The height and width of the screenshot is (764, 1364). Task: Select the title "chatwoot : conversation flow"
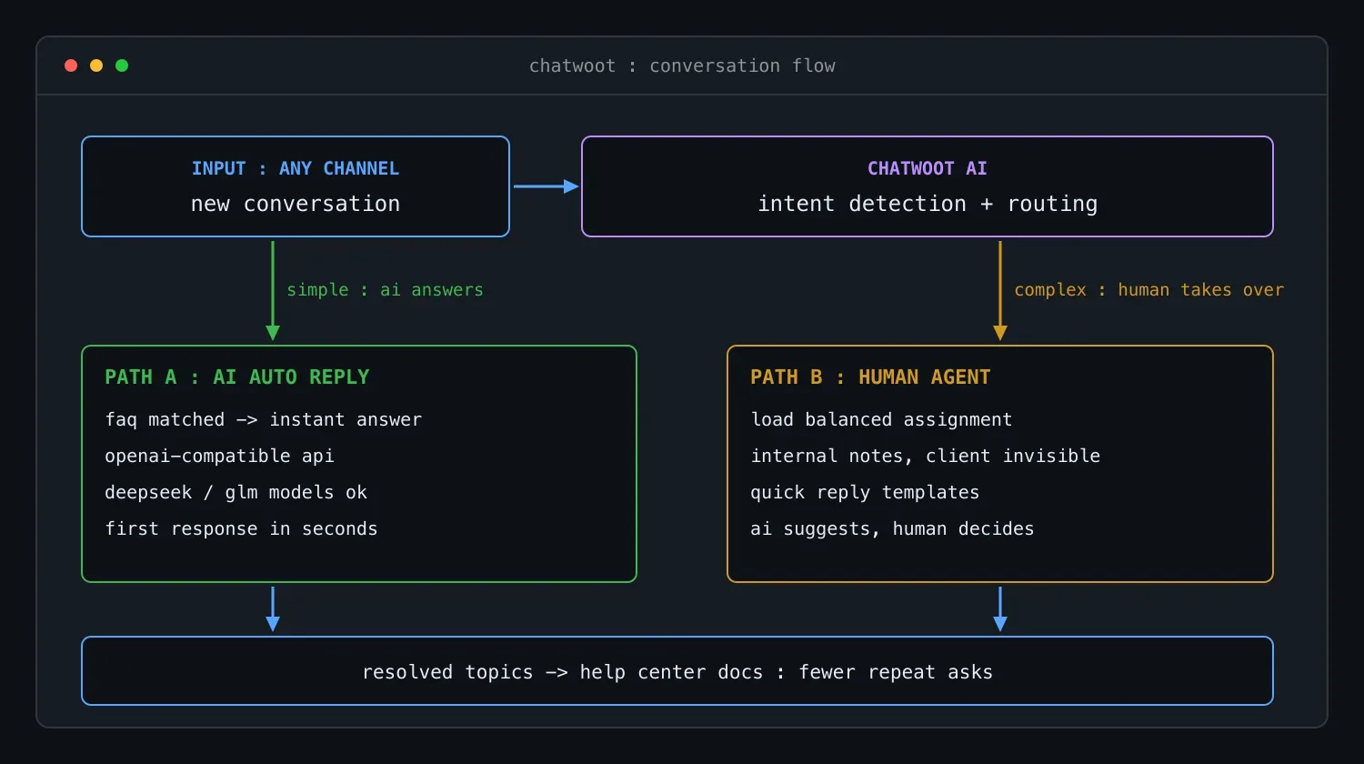click(x=682, y=65)
